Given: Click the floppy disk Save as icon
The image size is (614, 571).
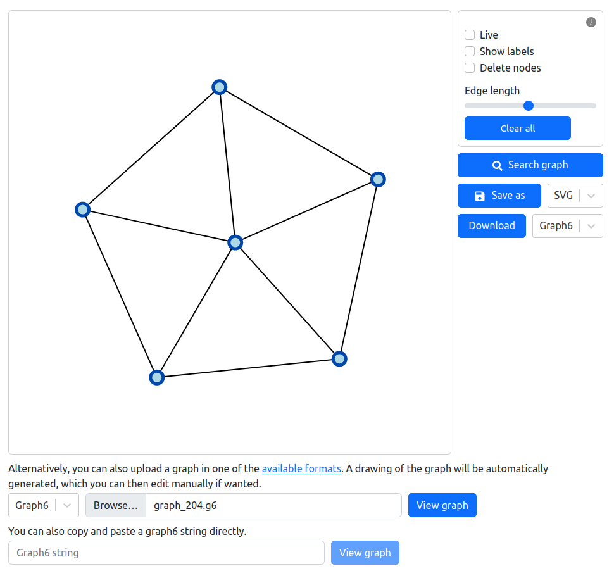Looking at the screenshot, I should 479,196.
